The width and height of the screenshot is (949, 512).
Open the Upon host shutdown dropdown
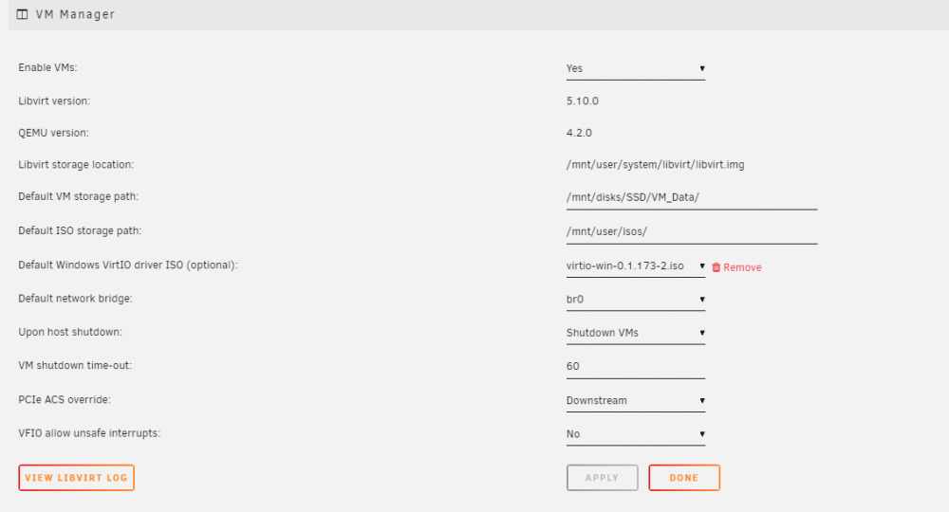[x=636, y=333]
